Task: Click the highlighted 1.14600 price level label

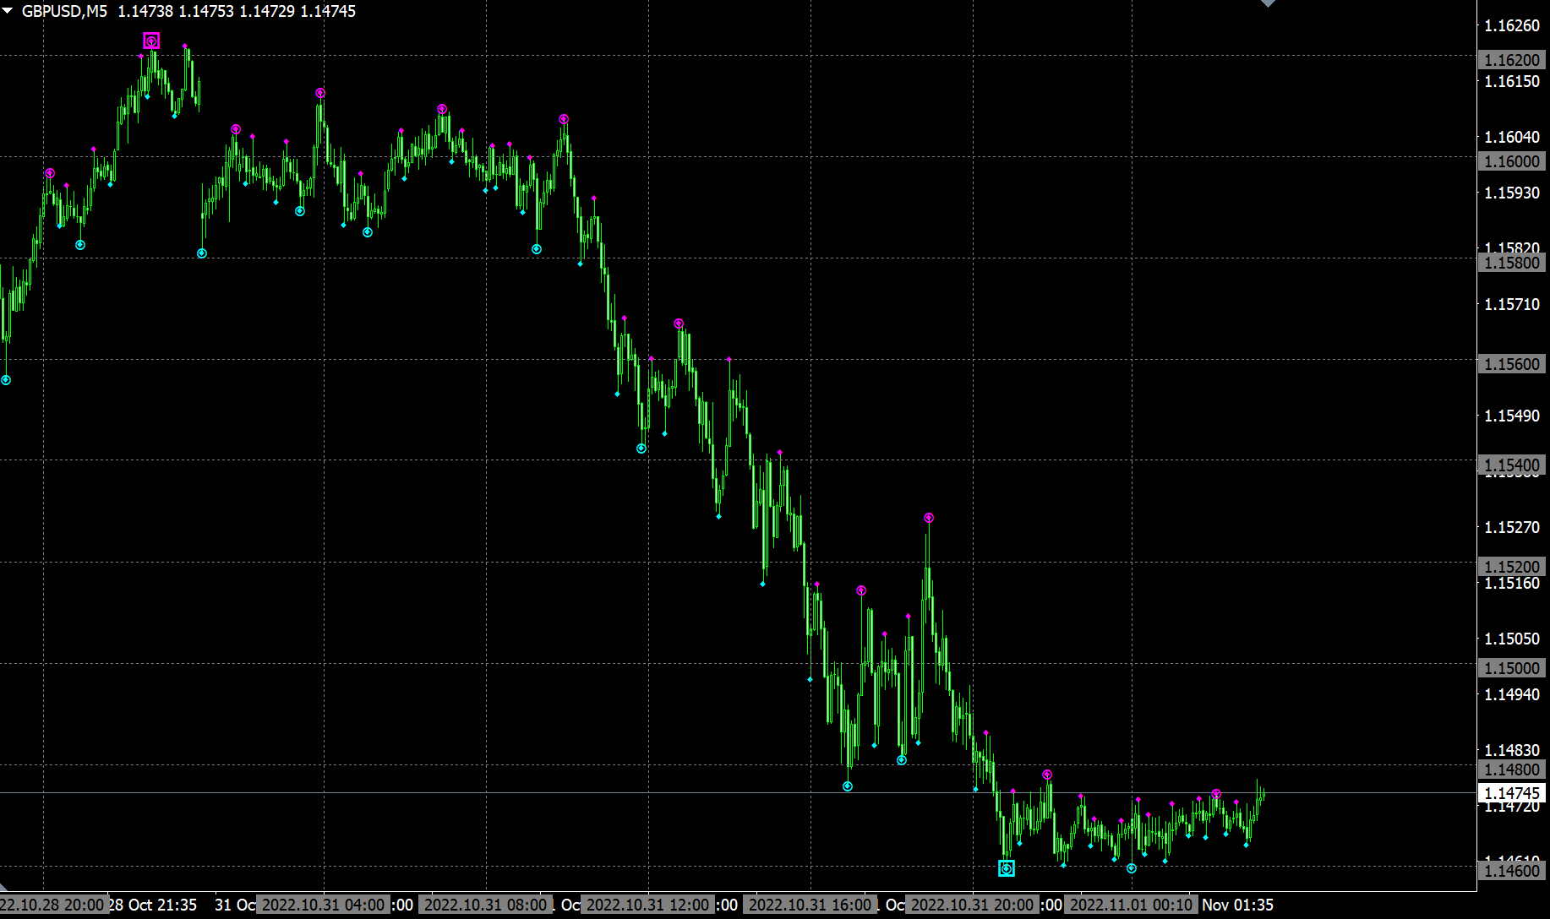Action: click(x=1512, y=871)
